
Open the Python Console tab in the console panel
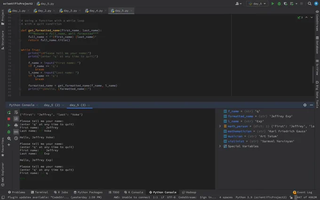22,105
